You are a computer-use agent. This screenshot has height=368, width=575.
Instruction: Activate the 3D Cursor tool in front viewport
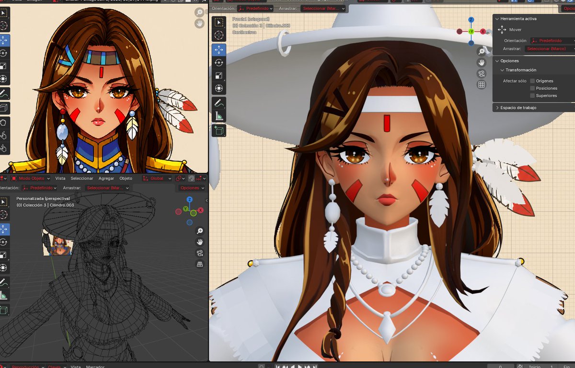(219, 35)
